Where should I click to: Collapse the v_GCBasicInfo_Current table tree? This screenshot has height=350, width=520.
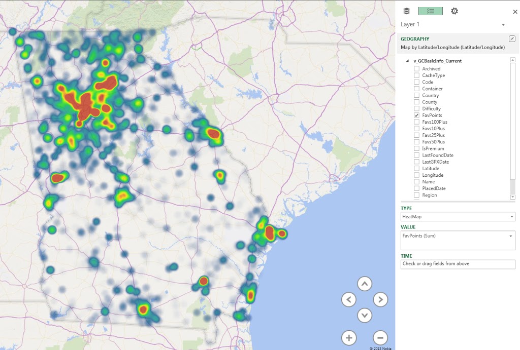(407, 61)
